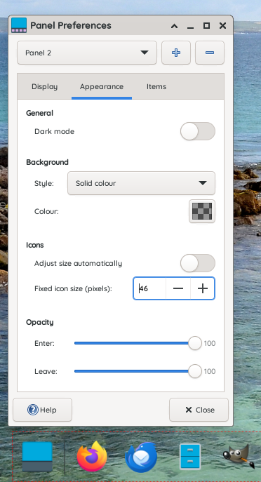Click the "Icons" section heading
Image resolution: width=261 pixels, height=482 pixels.
point(35,245)
